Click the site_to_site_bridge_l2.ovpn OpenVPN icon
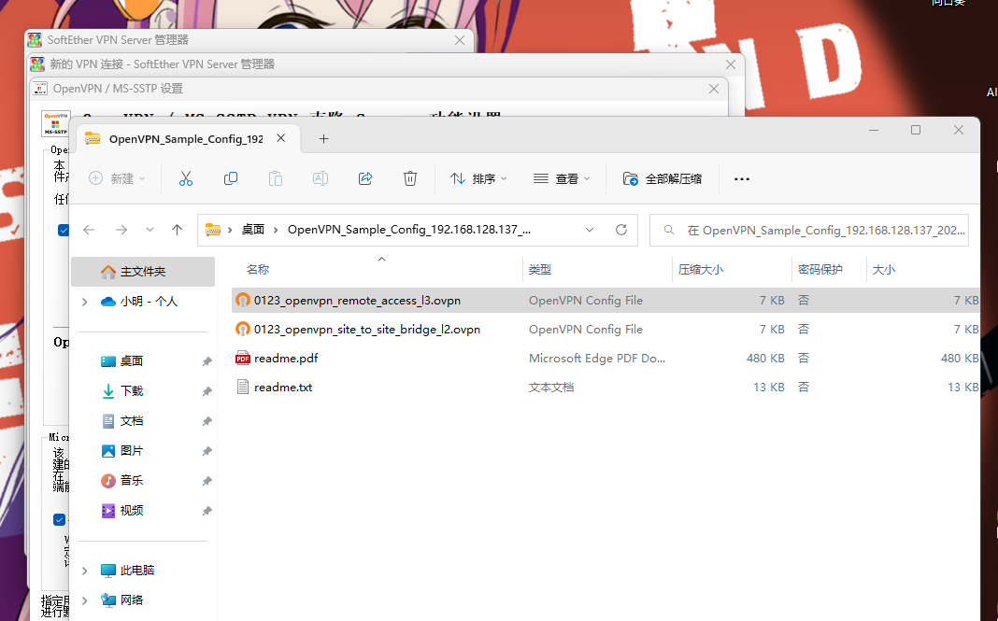 pyautogui.click(x=243, y=330)
